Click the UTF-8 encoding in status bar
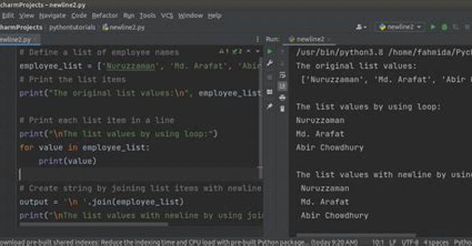Screen dimensions: 472x246 pos(409,242)
